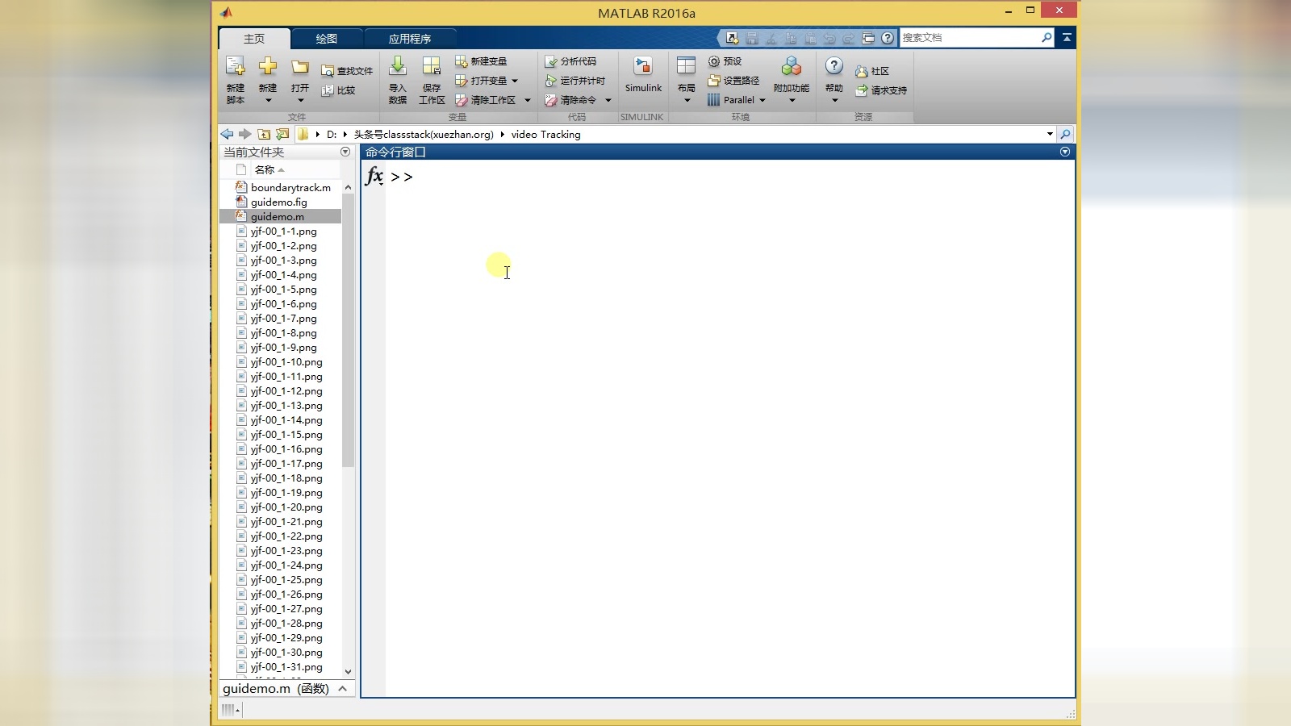Open 预设 (Preferences)
This screenshot has height=726, width=1291.
click(x=725, y=61)
